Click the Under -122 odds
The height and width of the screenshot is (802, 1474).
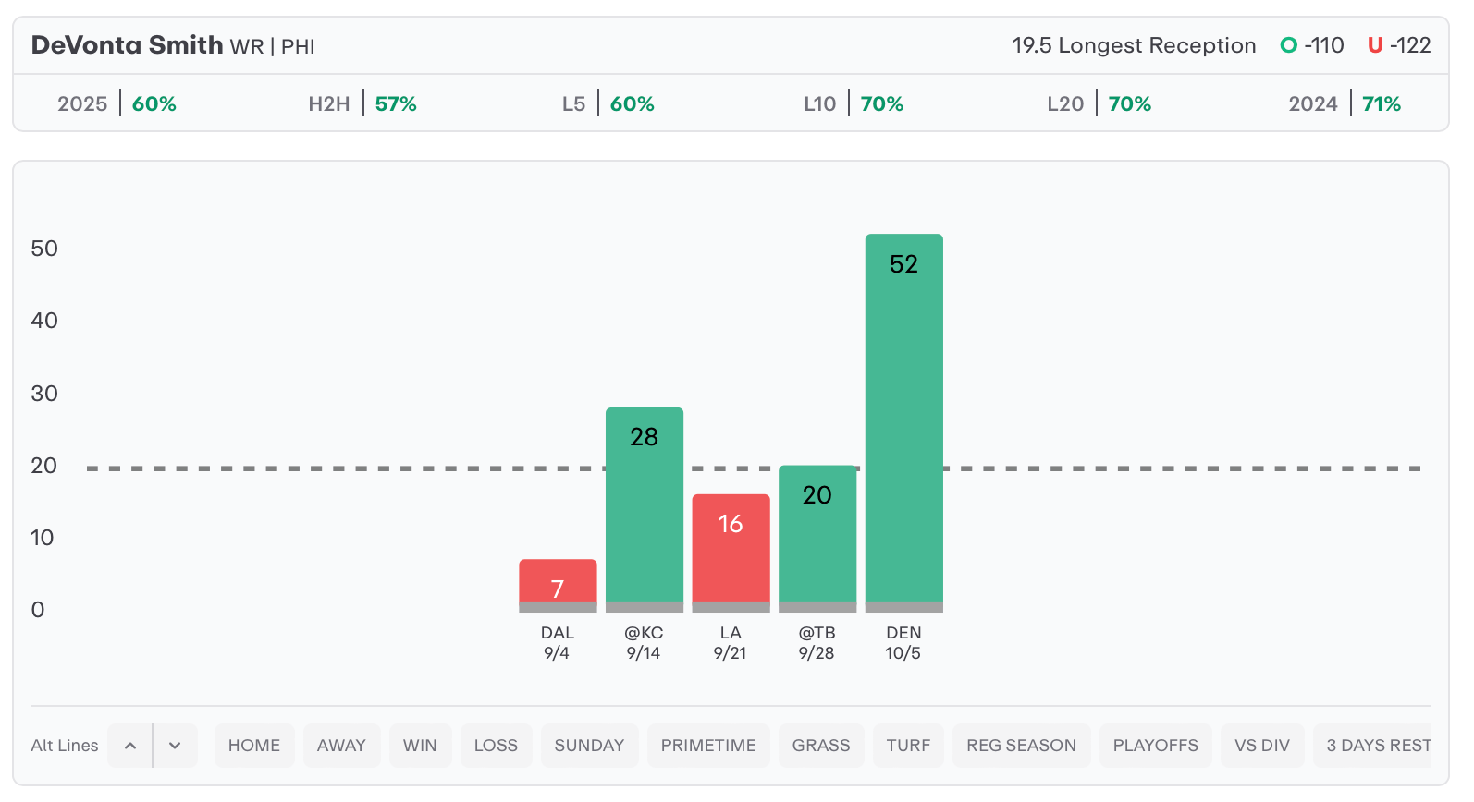(1399, 45)
